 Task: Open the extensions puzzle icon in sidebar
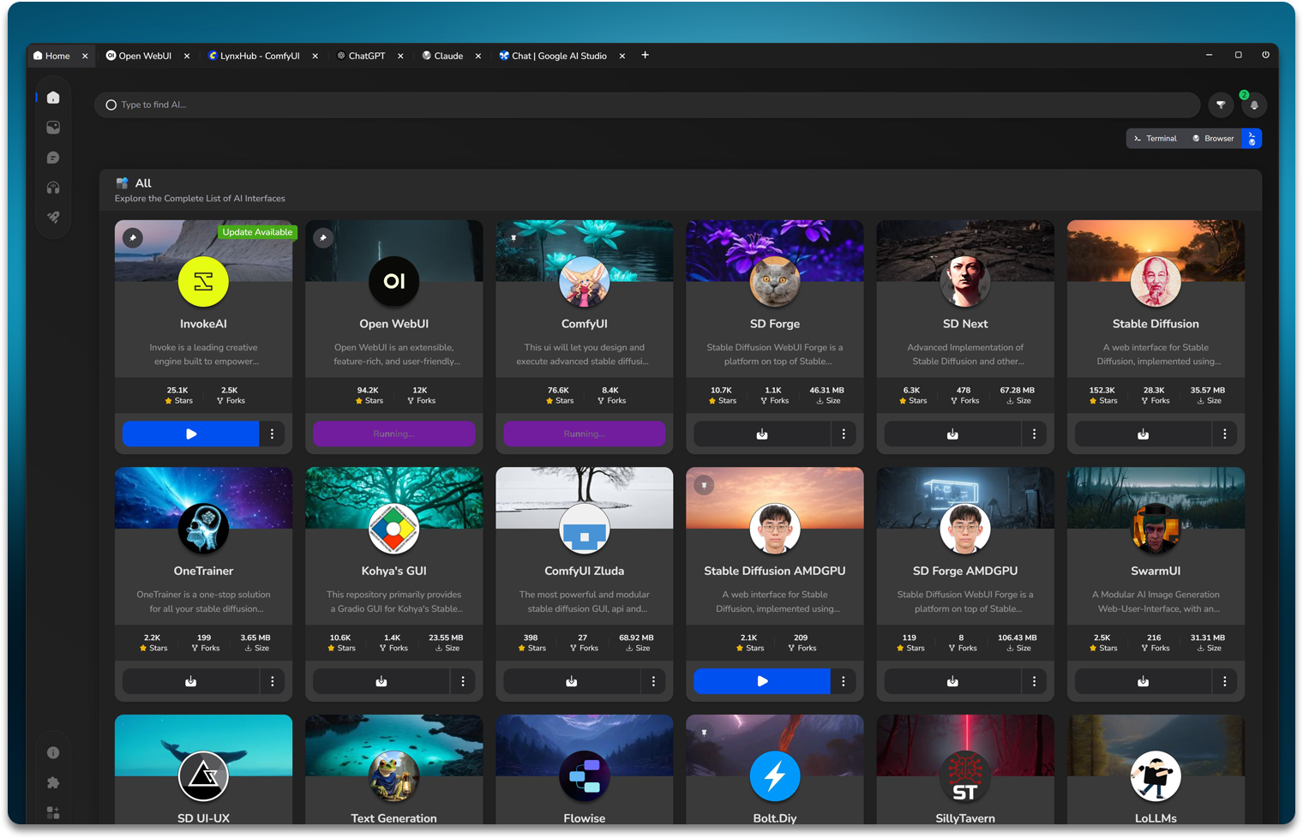coord(53,782)
